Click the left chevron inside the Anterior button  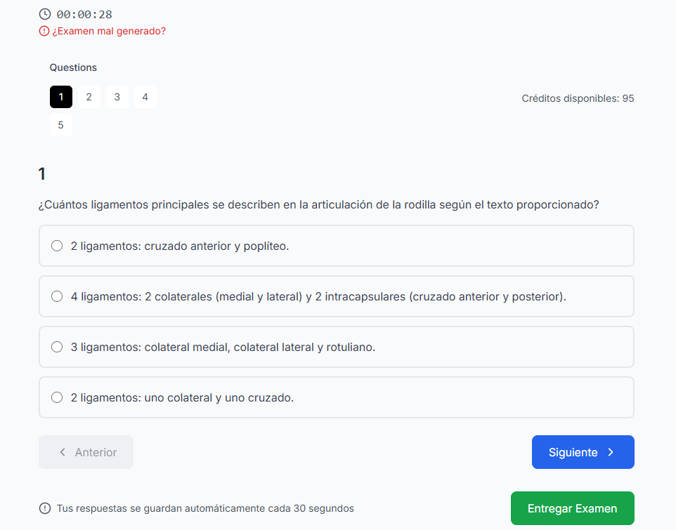tap(63, 452)
